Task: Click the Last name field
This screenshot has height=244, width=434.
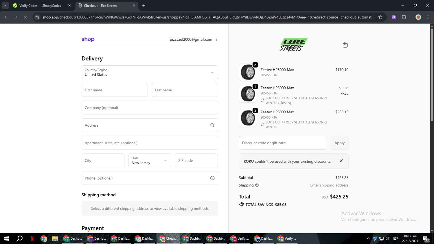Action: click(x=185, y=90)
